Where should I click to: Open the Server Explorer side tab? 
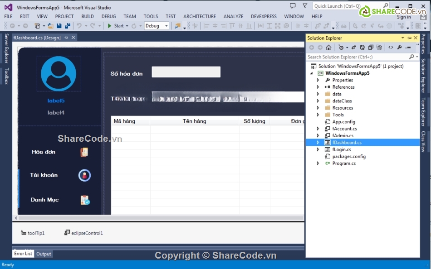coord(6,48)
